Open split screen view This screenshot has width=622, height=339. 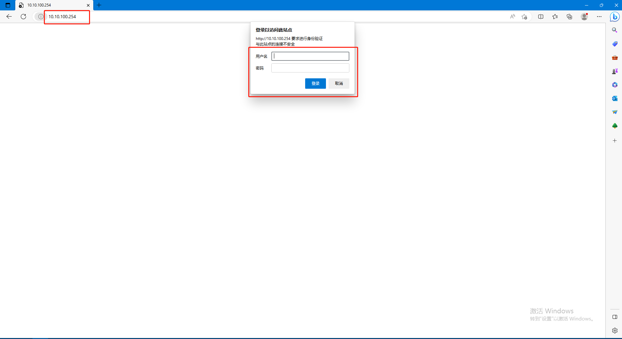tap(541, 17)
